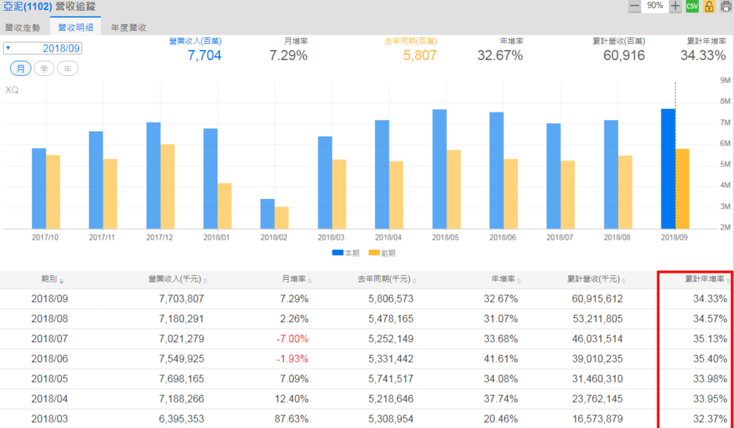The width and height of the screenshot is (734, 428).
Task: Export data with the CSV icon
Action: [x=692, y=6]
